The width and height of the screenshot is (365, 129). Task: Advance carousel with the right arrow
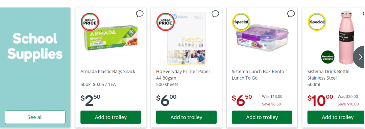coord(360,57)
